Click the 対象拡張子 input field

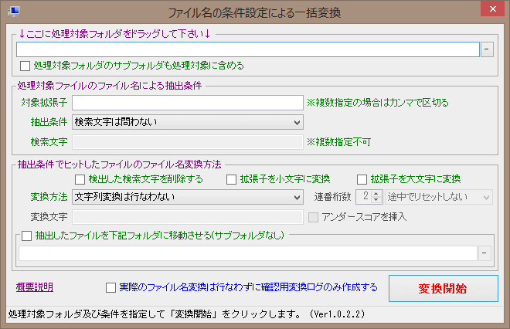(x=187, y=102)
